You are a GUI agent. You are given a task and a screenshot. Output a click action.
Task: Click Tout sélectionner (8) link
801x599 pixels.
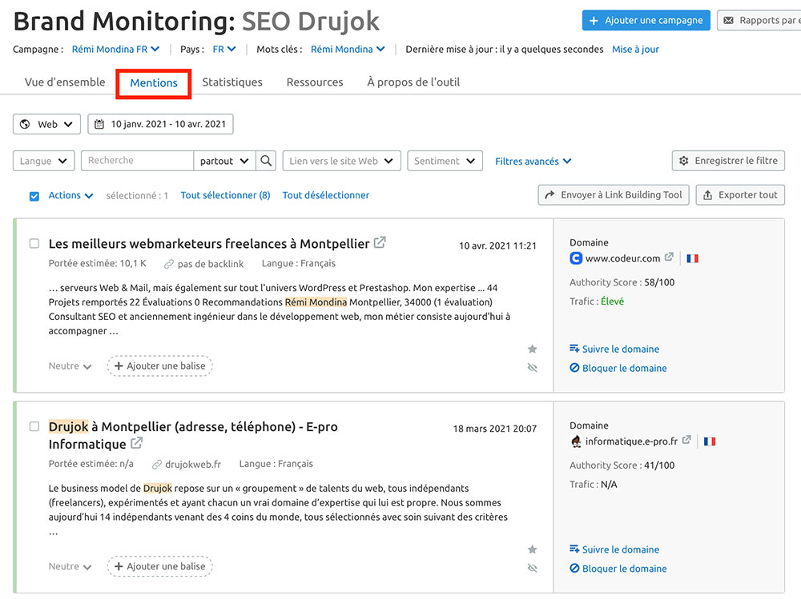click(x=225, y=195)
